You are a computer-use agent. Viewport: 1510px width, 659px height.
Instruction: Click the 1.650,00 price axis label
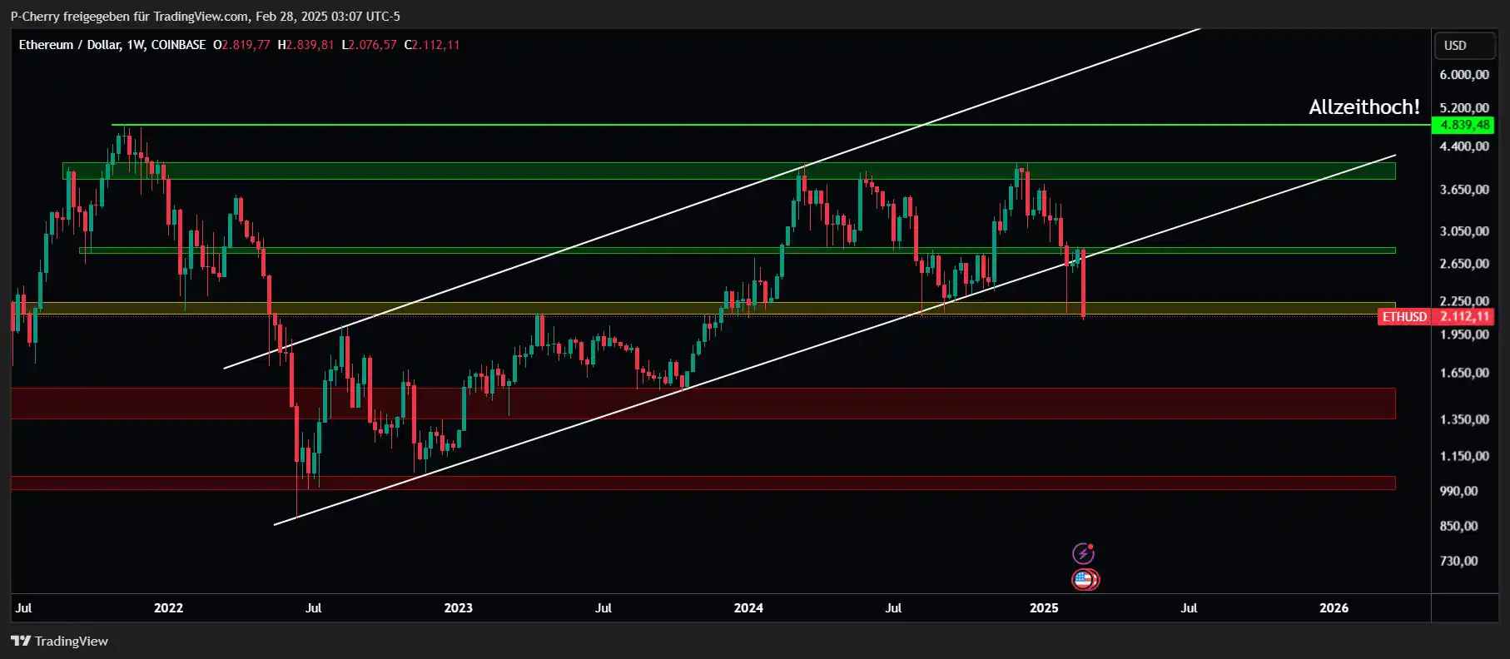pyautogui.click(x=1464, y=373)
